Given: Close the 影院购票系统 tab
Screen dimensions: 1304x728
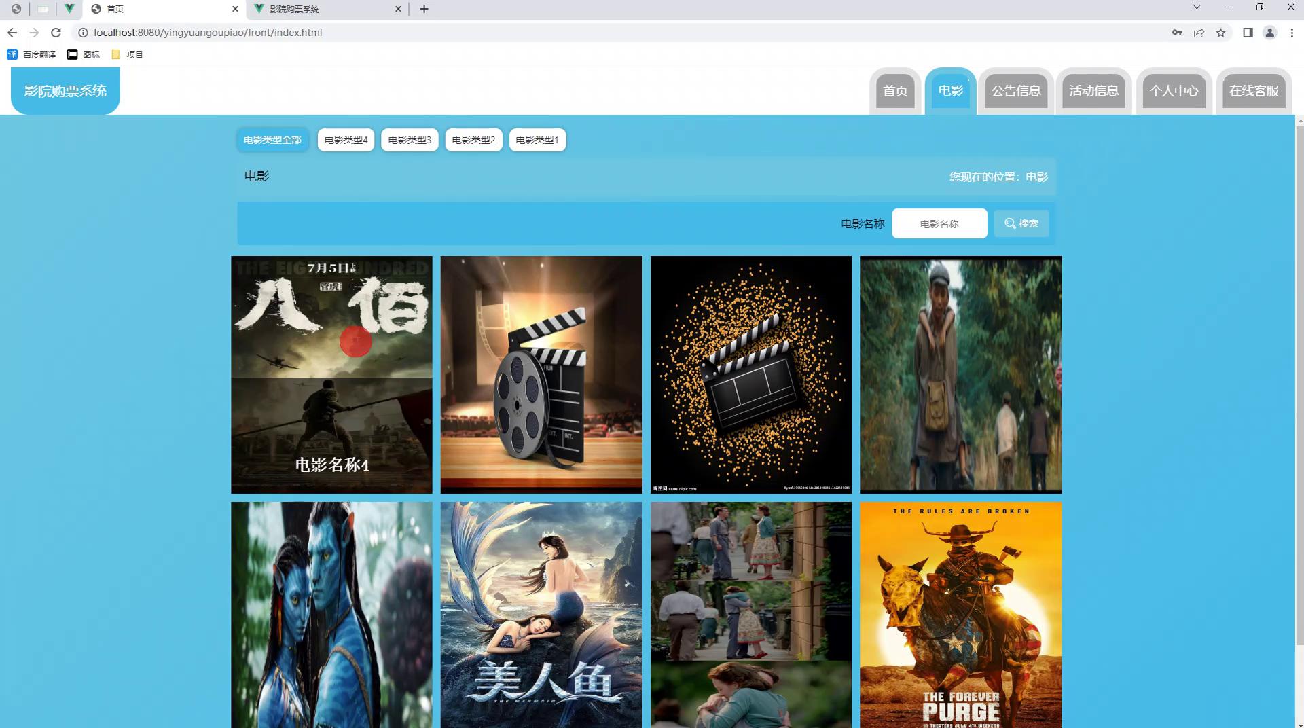Looking at the screenshot, I should 398,9.
